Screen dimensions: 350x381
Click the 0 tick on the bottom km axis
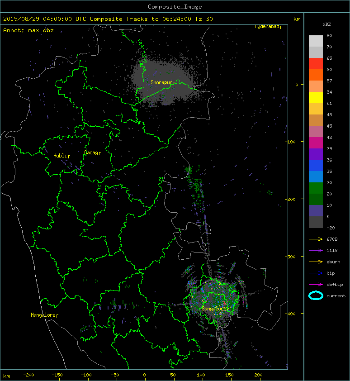click(144, 375)
